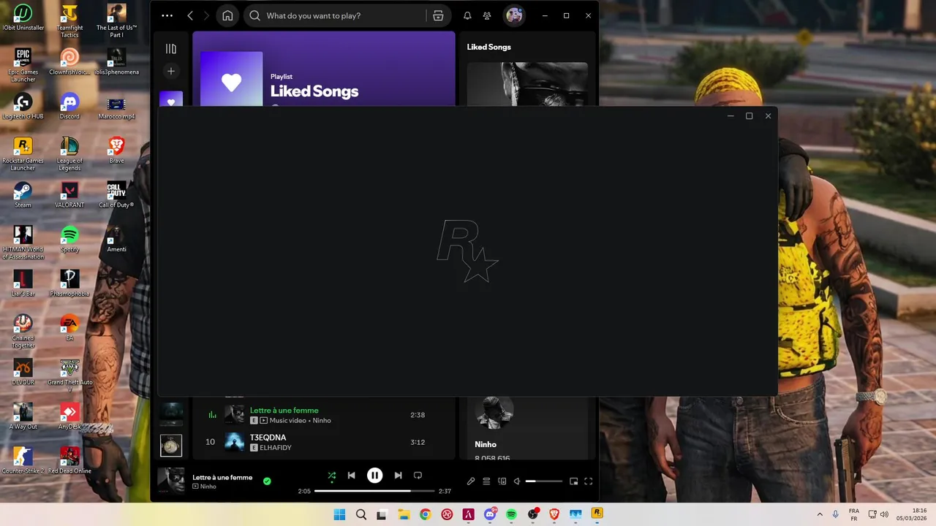The height and width of the screenshot is (526, 936).
Task: Open the Rockstar Games Launcher desktop shortcut
Action: point(23,154)
